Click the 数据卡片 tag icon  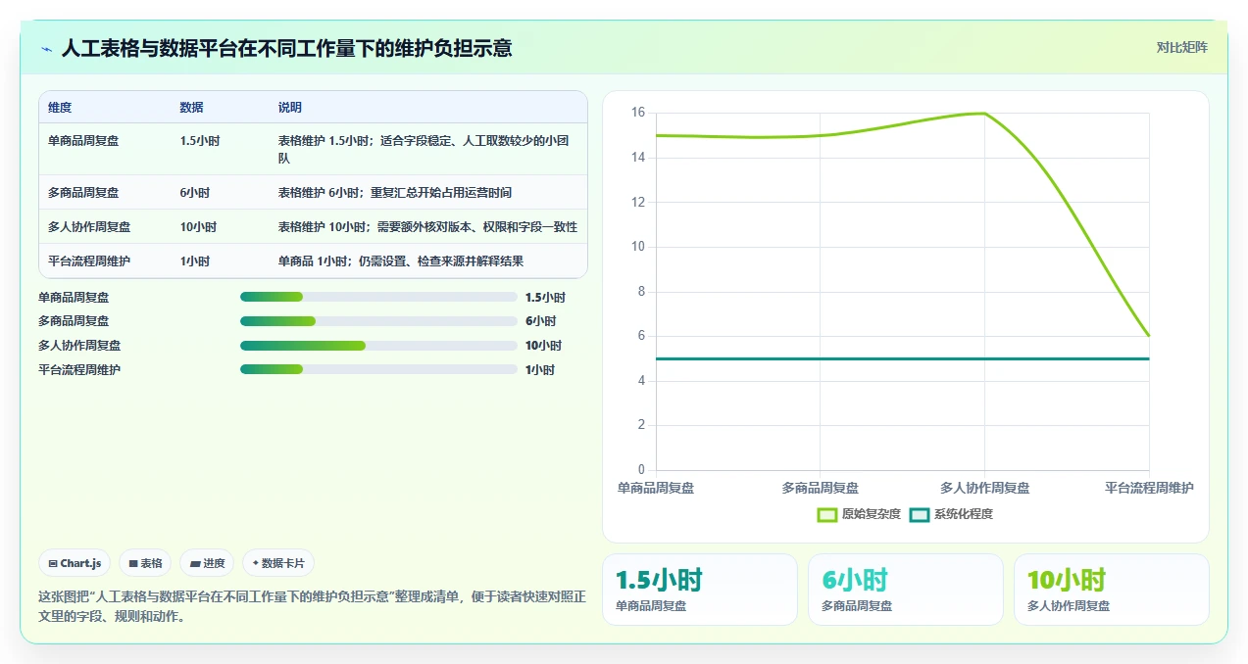256,563
